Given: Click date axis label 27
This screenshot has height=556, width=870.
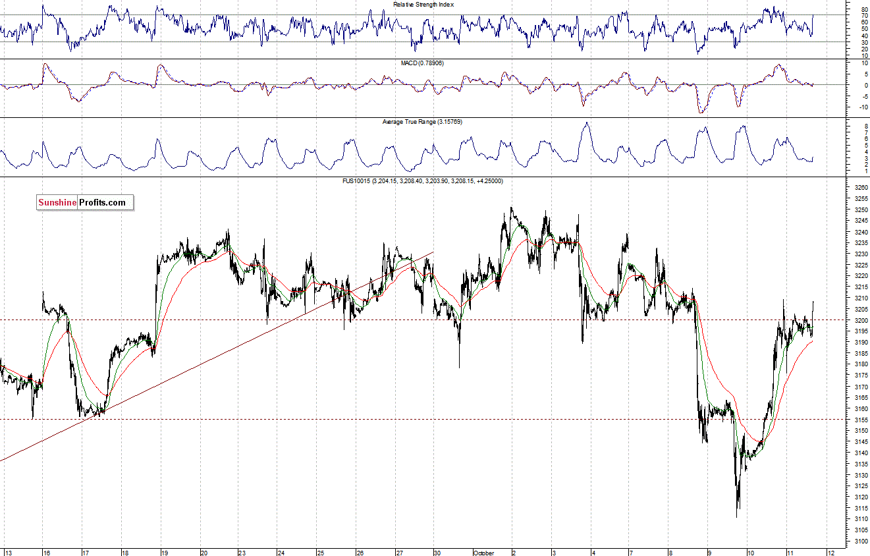Looking at the screenshot, I should click(x=400, y=553).
